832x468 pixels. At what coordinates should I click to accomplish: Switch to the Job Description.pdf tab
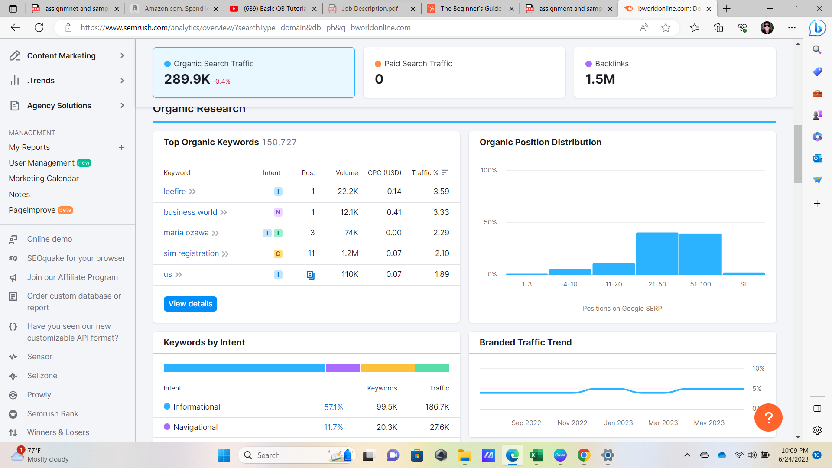370,9
